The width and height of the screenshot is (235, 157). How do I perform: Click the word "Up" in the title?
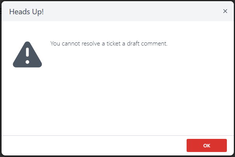coord(36,12)
